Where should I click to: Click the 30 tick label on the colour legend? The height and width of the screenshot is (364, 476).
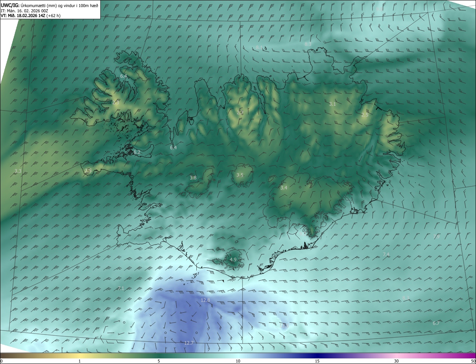click(x=396, y=361)
